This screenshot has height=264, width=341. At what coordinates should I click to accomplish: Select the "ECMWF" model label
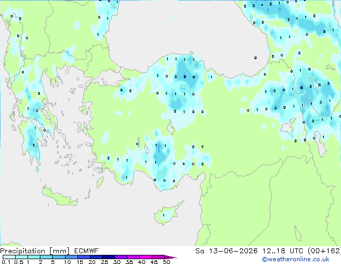(87, 251)
